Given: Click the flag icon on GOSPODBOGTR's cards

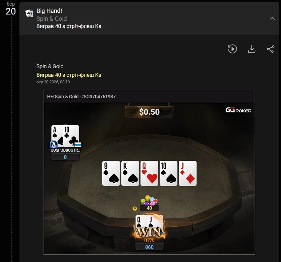Looking at the screenshot, I should click(x=78, y=145).
